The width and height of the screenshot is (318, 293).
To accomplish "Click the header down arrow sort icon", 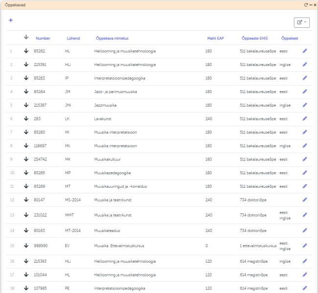I will point(26,37).
